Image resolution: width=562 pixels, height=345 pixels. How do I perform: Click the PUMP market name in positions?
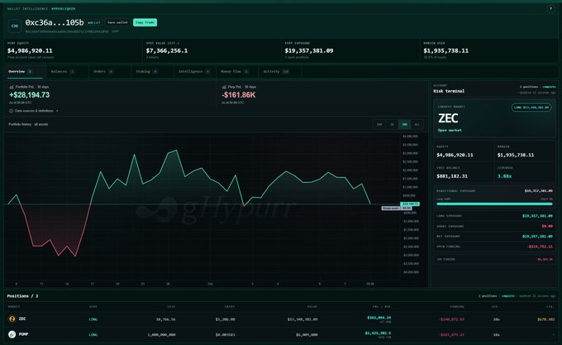[23, 334]
